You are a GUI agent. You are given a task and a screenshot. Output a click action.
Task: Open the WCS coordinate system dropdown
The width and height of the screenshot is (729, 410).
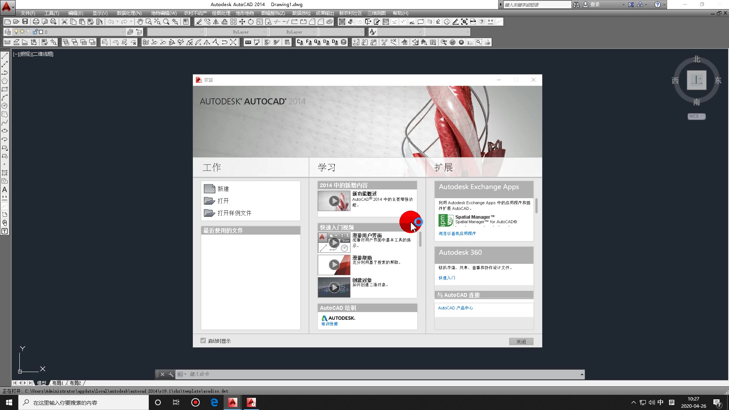[696, 116]
